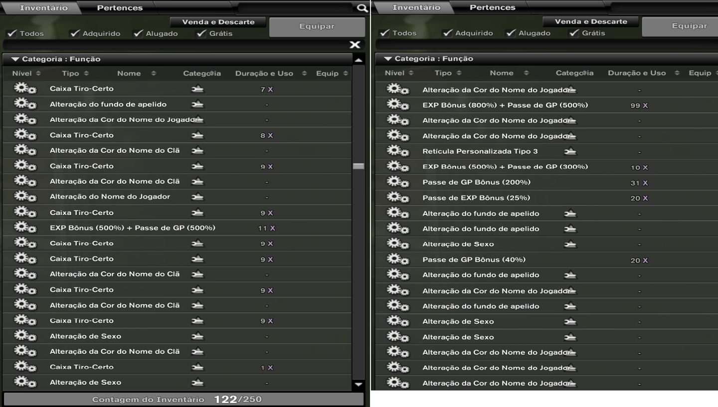The width and height of the screenshot is (718, 407).
Task: Click gear icon beside Retícula Personalizada Tipo 3
Action: tap(398, 152)
